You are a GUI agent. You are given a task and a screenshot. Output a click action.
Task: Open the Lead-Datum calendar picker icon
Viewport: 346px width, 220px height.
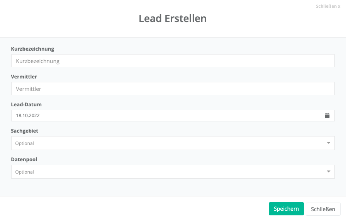327,116
